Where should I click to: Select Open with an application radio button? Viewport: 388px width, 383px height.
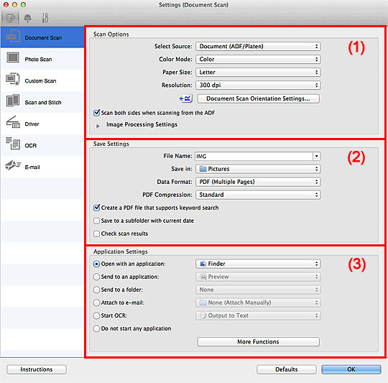(96, 264)
